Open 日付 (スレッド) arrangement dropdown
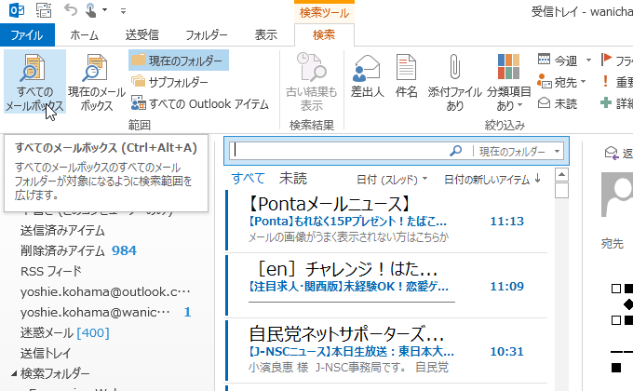Image resolution: width=633 pixels, height=391 pixels. (391, 180)
